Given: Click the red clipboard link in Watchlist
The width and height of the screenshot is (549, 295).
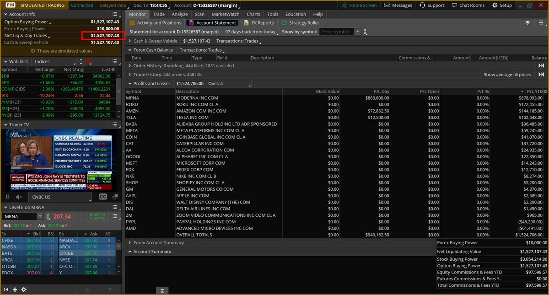Looking at the screenshot, I should (89, 61).
